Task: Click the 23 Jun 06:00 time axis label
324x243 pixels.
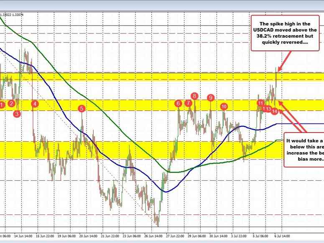Action: pos(132,236)
